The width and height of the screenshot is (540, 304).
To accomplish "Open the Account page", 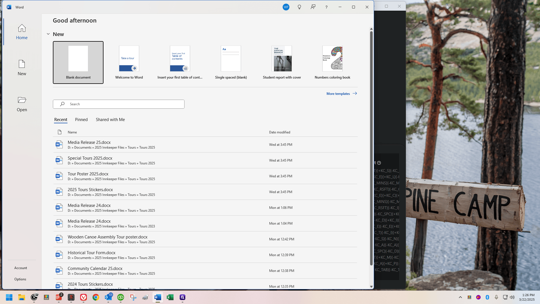I will point(21,268).
